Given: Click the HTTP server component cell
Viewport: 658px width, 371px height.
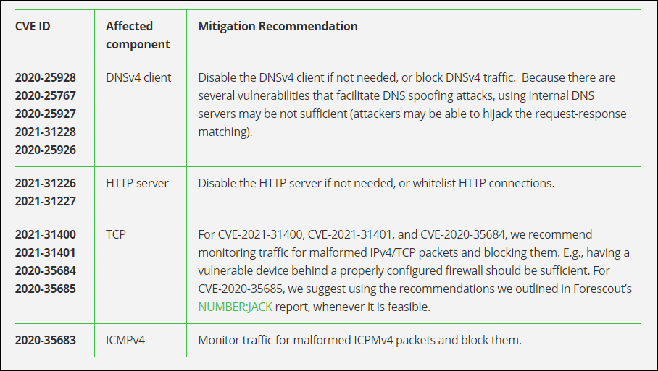Looking at the screenshot, I should pyautogui.click(x=137, y=183).
